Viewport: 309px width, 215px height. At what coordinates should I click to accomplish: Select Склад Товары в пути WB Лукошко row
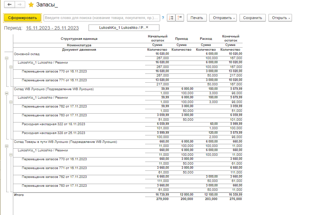[65, 142]
